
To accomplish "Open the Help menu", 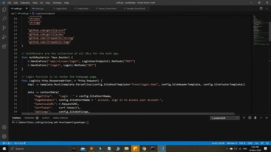I will 66,3.
